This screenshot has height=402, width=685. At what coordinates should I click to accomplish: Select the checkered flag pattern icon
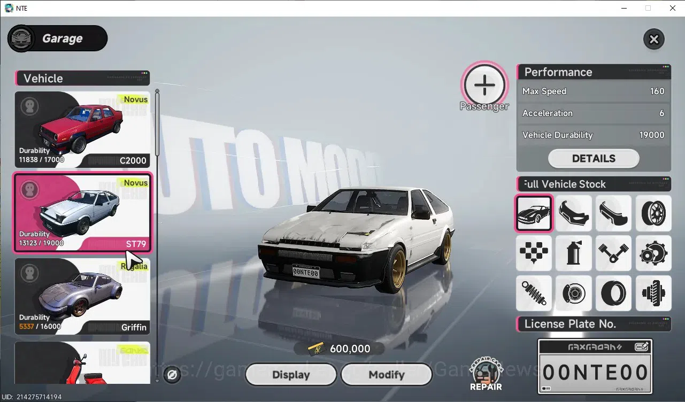point(534,253)
